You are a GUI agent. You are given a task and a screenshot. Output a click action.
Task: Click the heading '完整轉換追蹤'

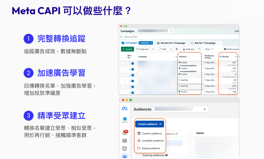click(x=61, y=39)
